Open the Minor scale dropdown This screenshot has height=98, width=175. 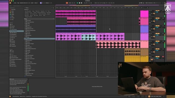[x=48, y=3]
